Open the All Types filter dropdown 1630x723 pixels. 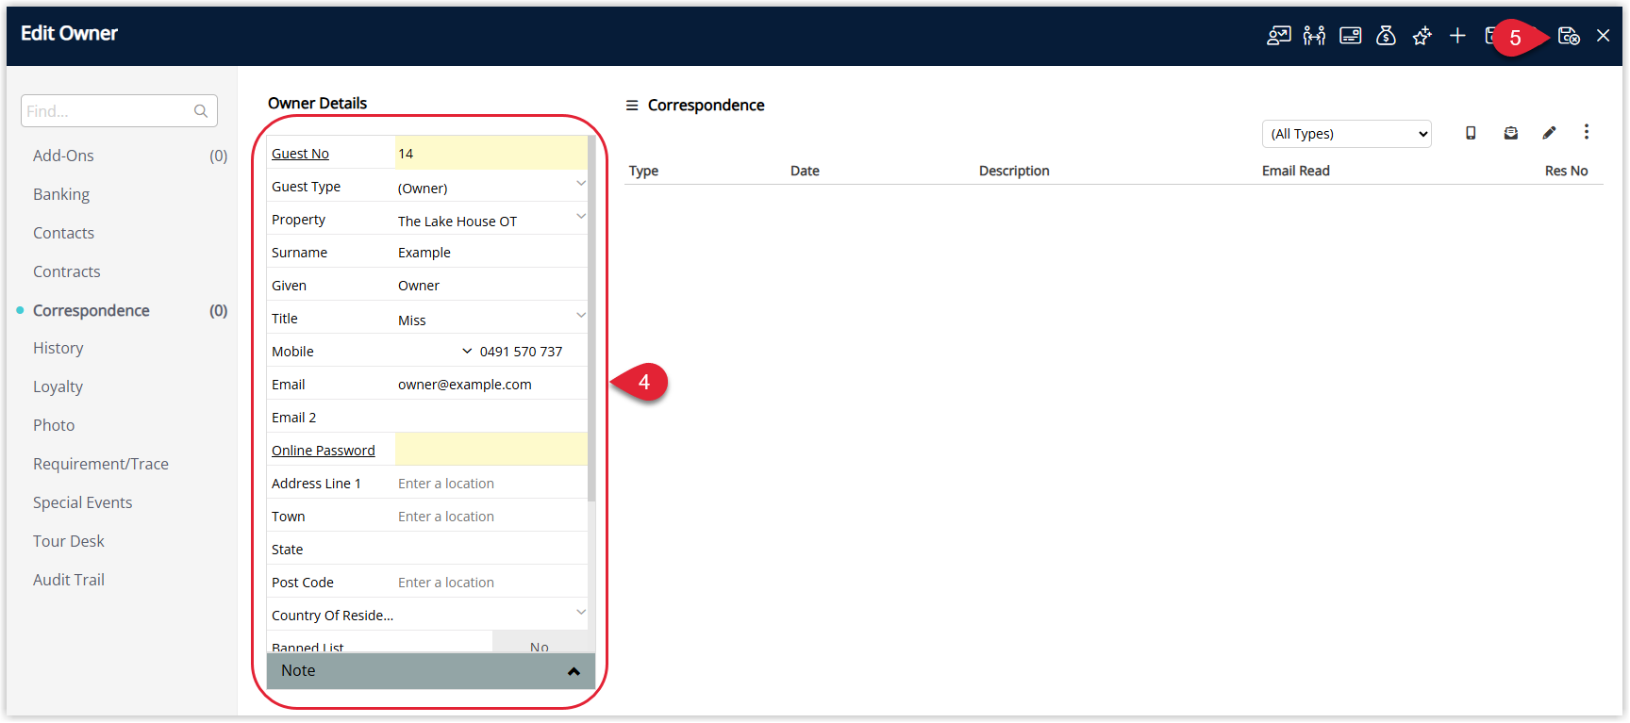point(1346,134)
